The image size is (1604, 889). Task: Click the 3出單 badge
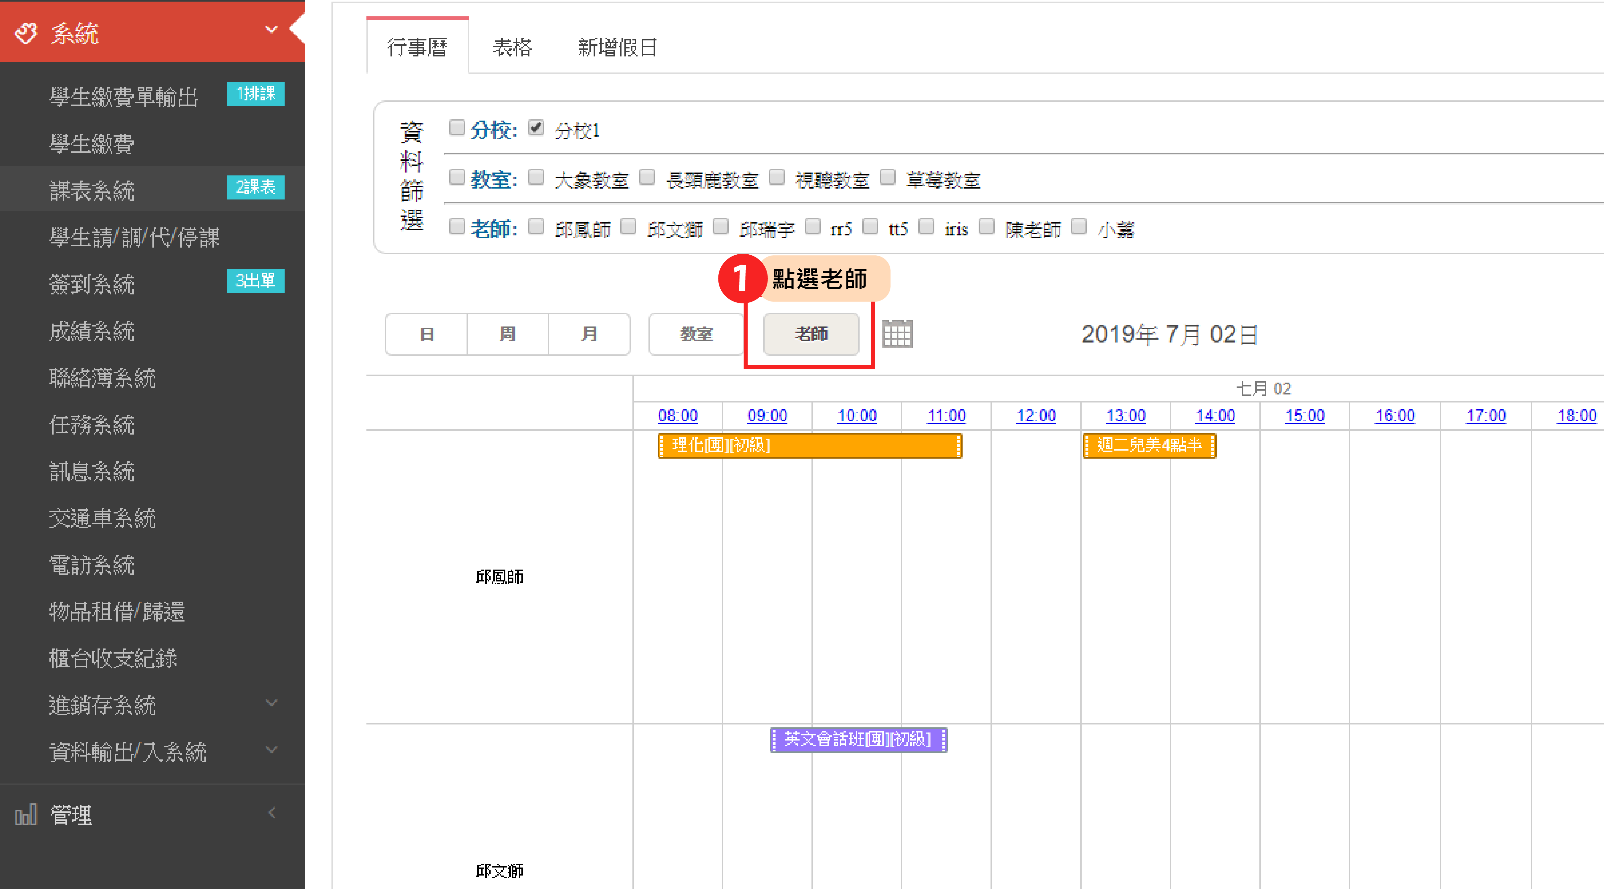point(255,281)
